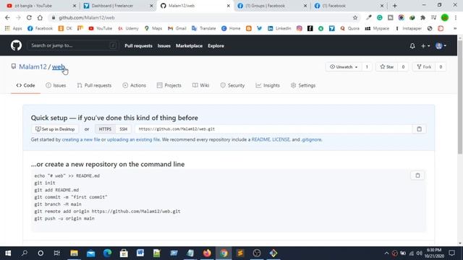Go back to the previous page
Viewport: 463px width, 260px height.
(x=7, y=17)
